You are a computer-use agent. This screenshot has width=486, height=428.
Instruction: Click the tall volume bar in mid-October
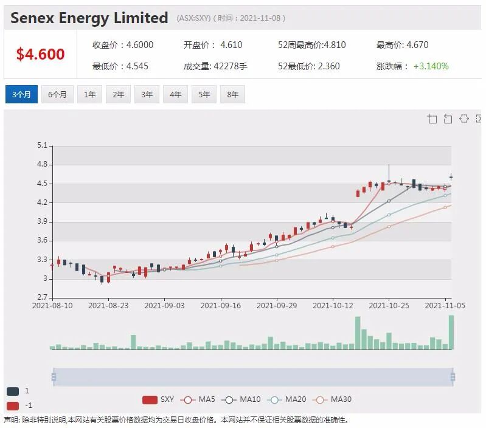tap(358, 333)
